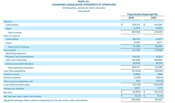Viewport: 175px width, 103px height.
Task: Click sales and marketing value 193,098
Action: point(136,60)
